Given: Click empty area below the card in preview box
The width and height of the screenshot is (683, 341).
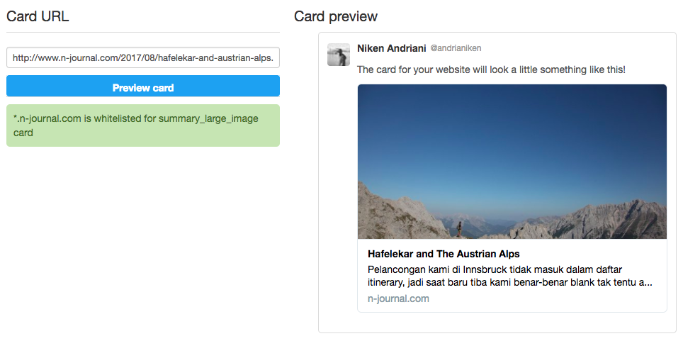Looking at the screenshot, I should (497, 323).
